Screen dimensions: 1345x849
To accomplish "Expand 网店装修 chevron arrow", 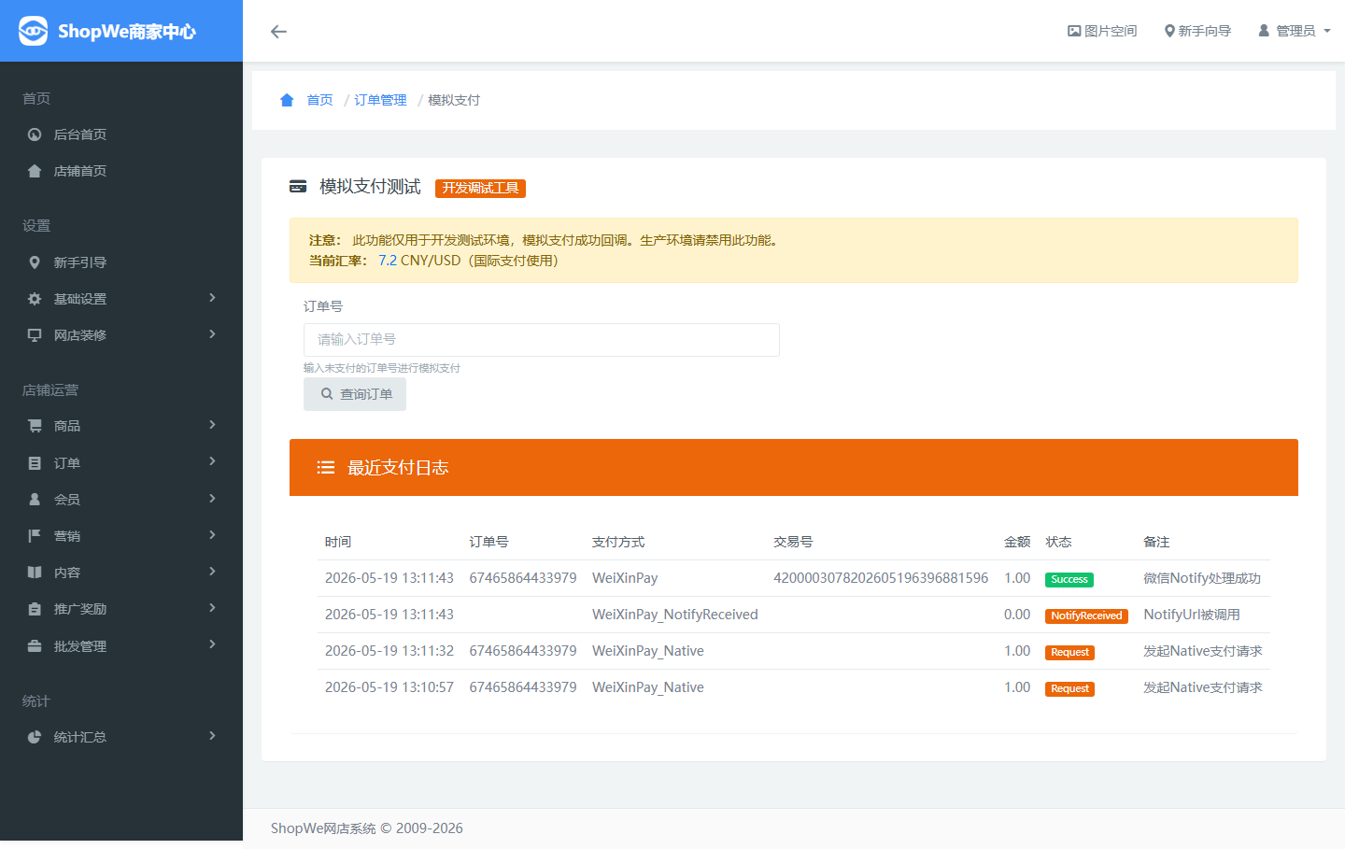I will coord(212,334).
